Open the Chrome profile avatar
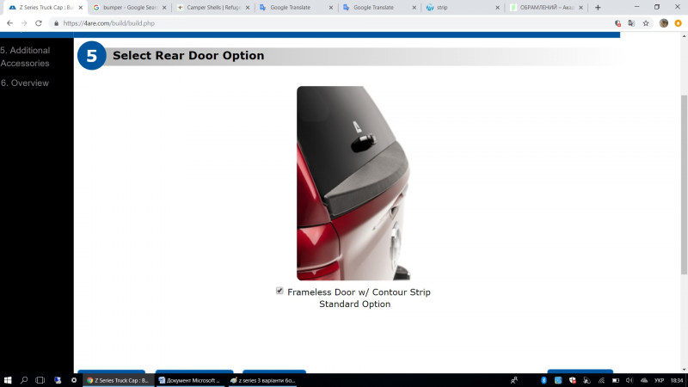688x387 pixels. pyautogui.click(x=663, y=23)
